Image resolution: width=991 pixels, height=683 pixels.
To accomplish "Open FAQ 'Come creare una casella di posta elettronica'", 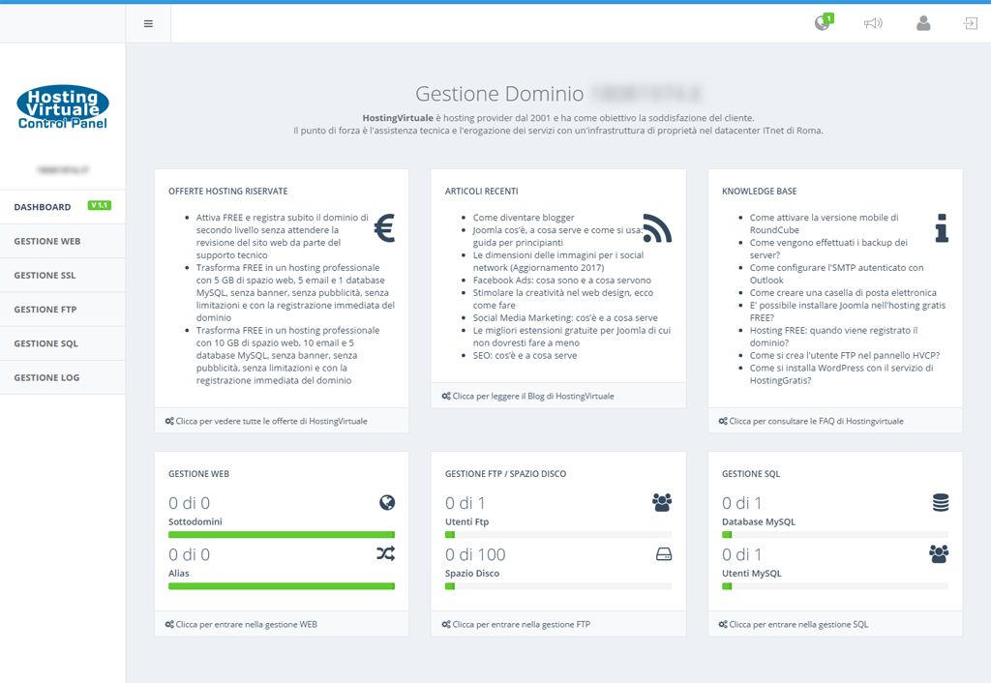I will (843, 292).
